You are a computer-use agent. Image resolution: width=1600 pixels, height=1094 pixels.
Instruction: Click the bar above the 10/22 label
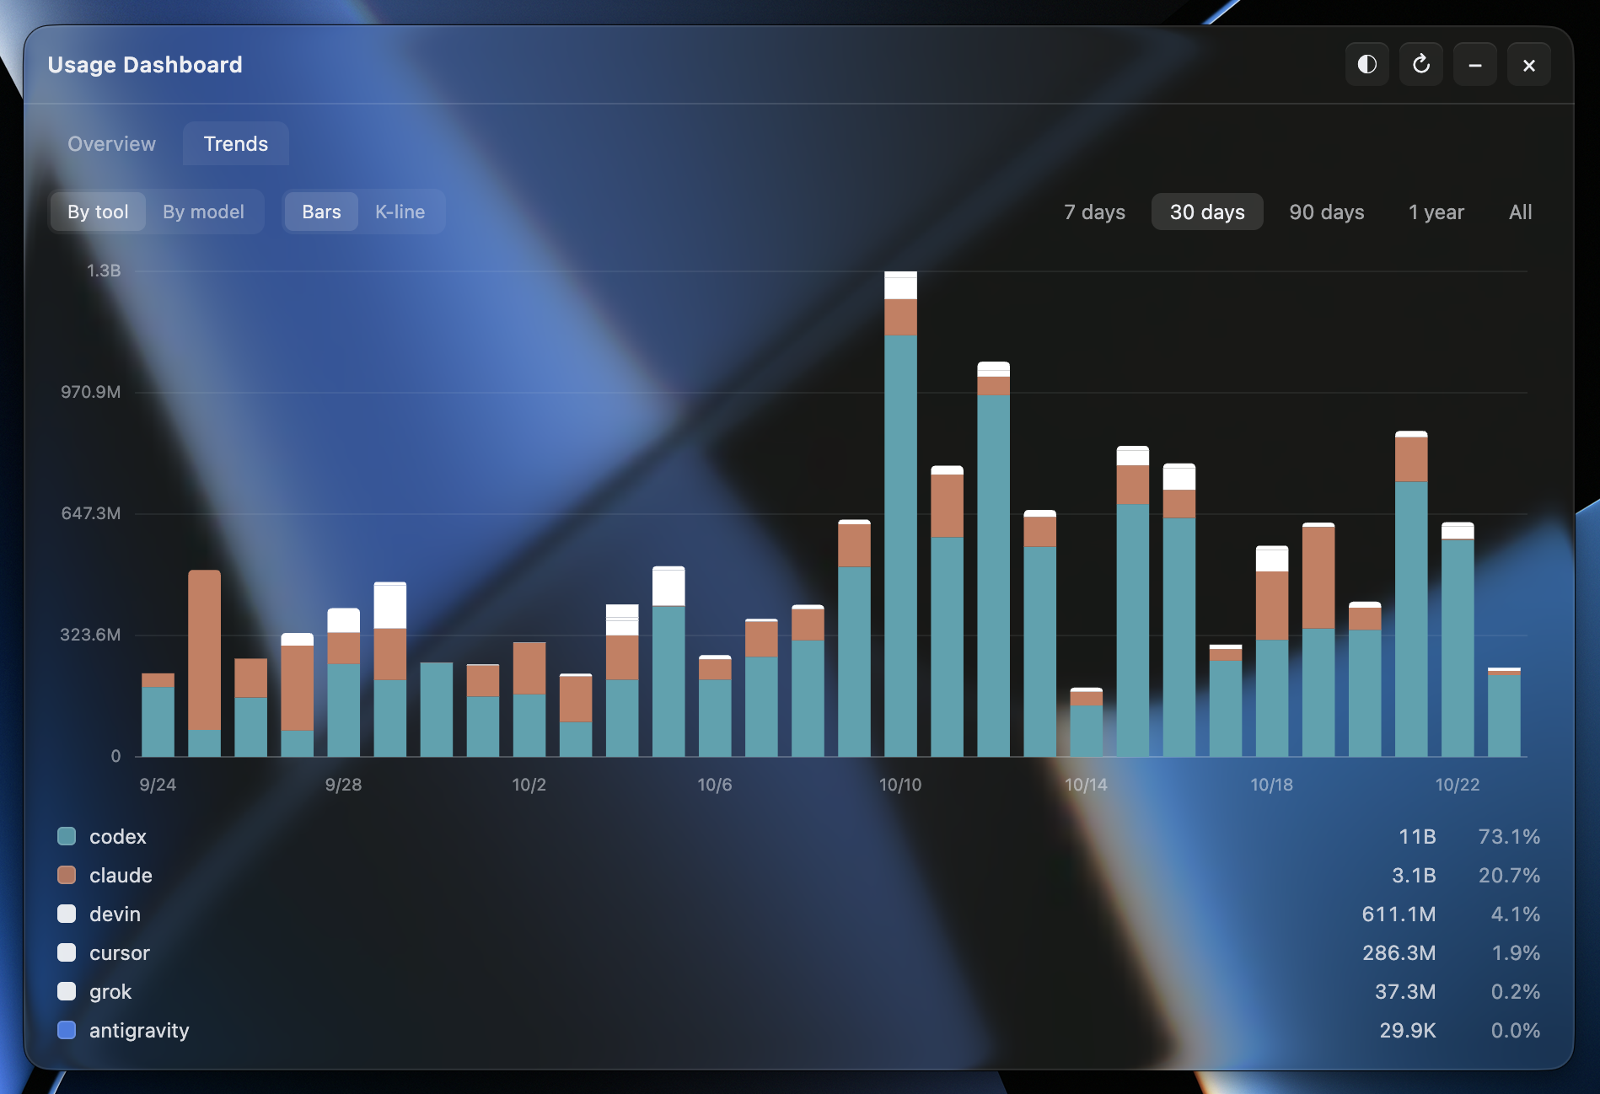[x=1458, y=640]
